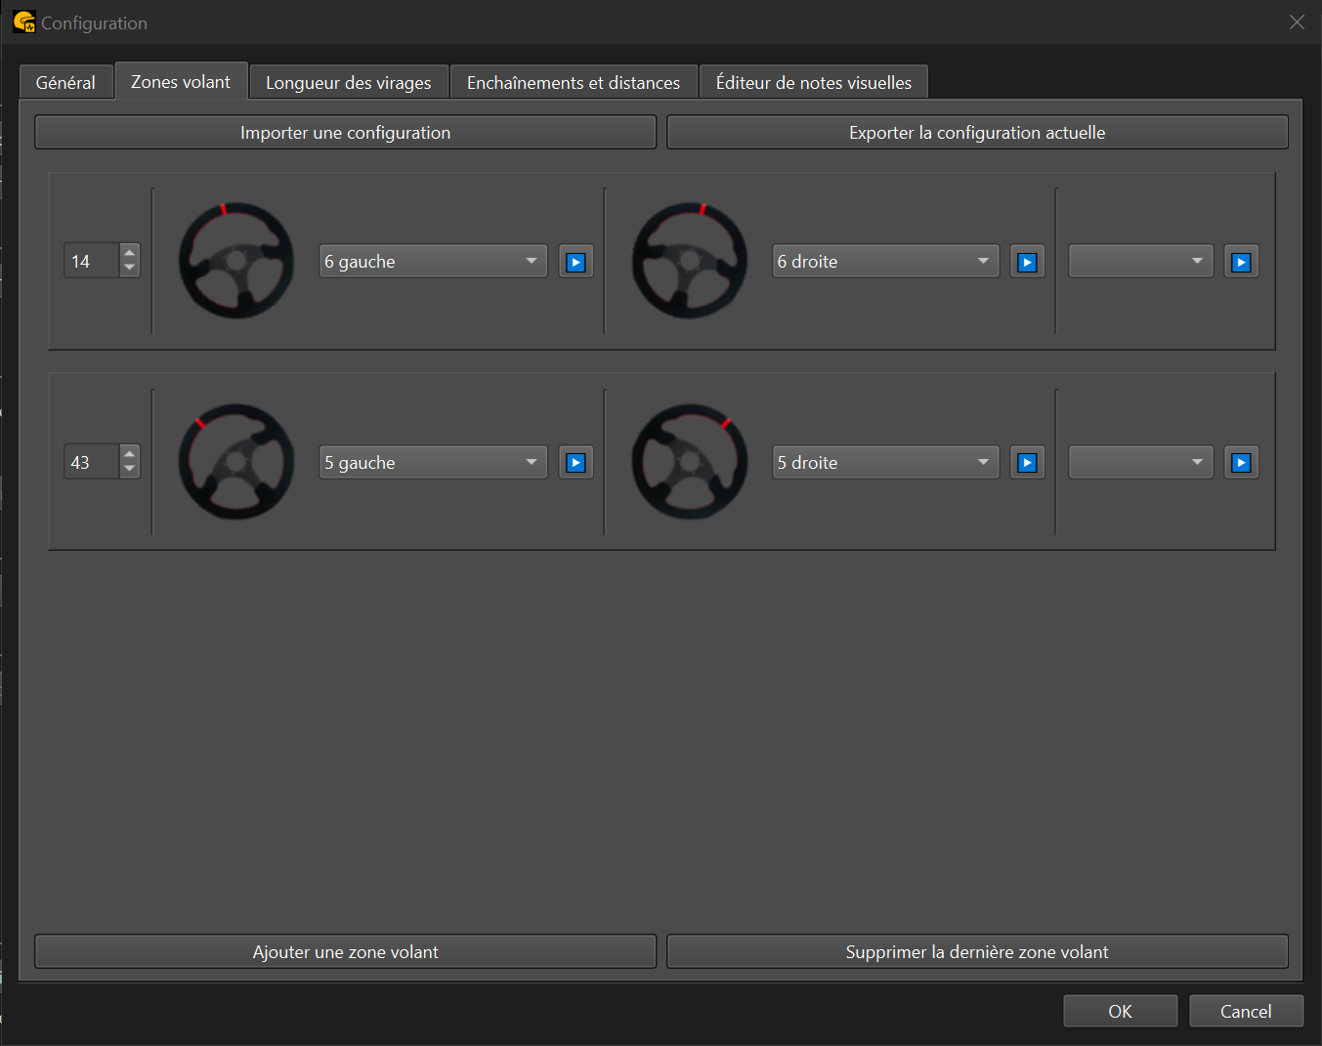
Task: Confirm settings with the OK button
Action: point(1120,1012)
